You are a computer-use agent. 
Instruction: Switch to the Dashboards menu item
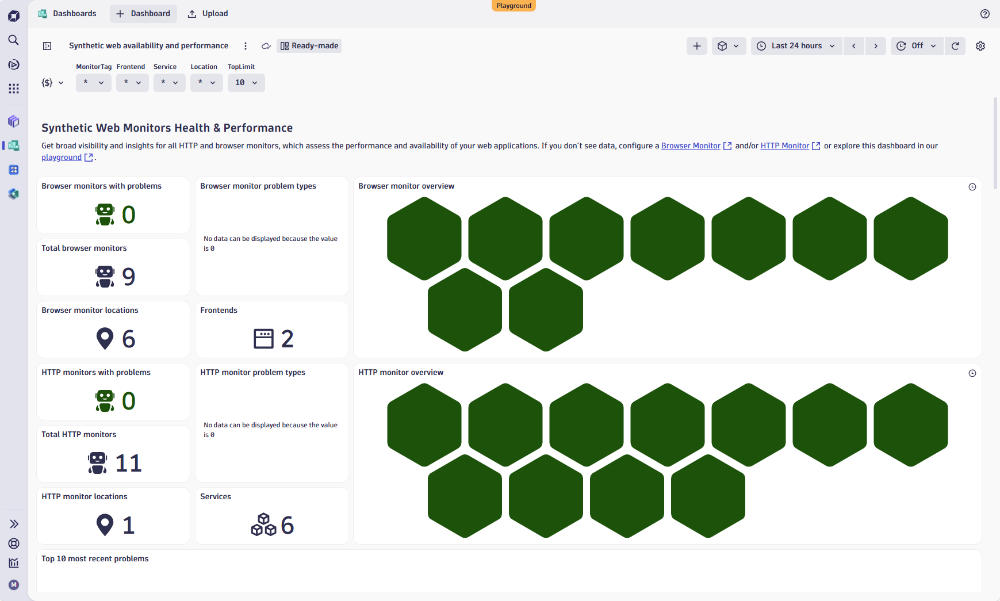click(x=67, y=13)
